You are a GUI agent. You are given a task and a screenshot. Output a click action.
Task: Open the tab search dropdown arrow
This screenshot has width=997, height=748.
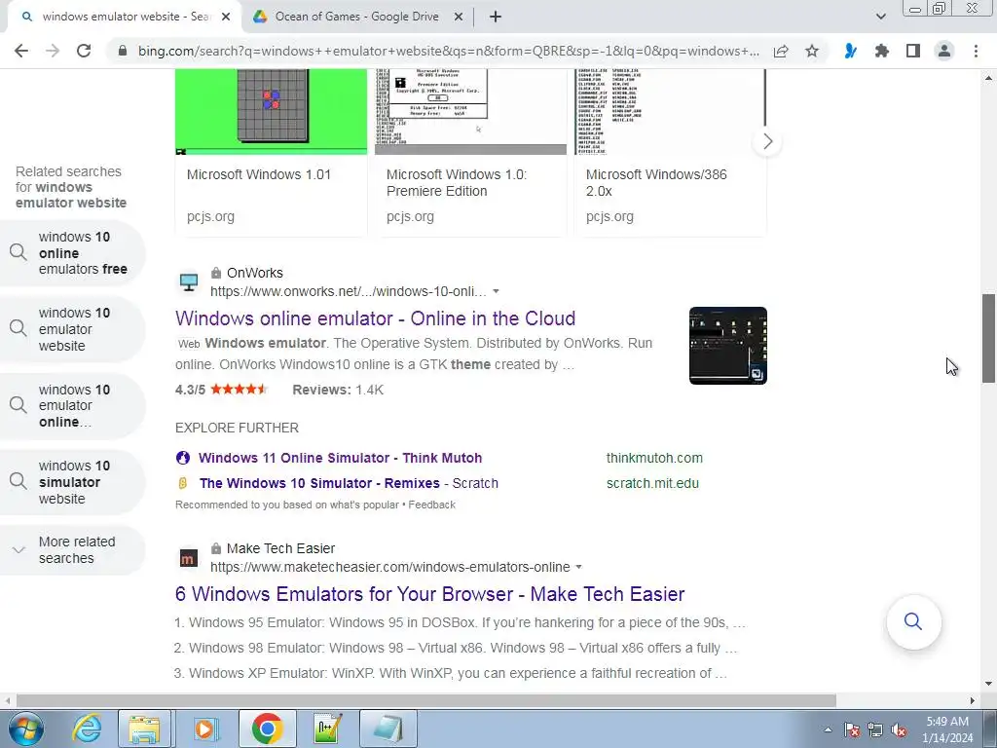tap(880, 18)
